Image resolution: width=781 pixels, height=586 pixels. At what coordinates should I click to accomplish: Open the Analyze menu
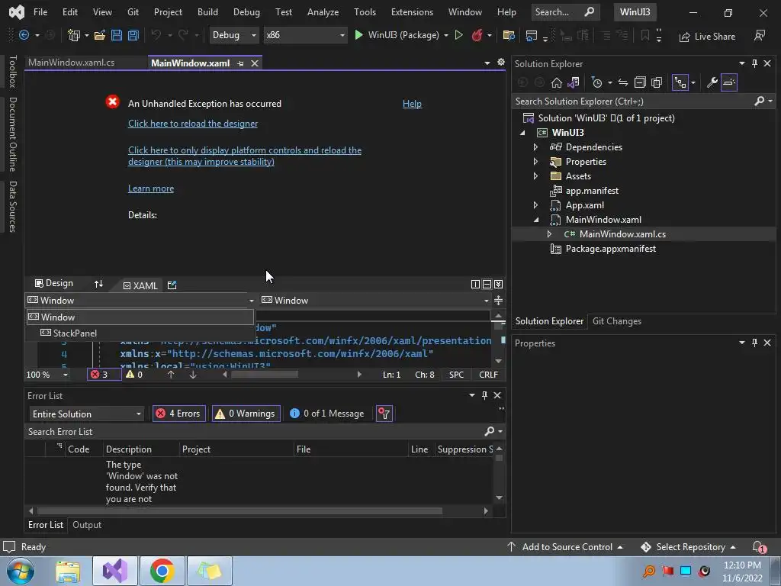[x=323, y=12]
